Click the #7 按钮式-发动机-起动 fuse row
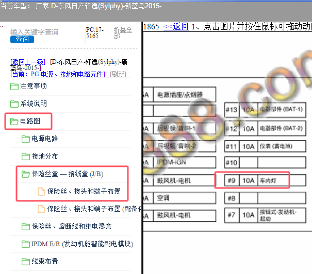This screenshot has width=312, height=274. pyautogui.click(x=265, y=215)
